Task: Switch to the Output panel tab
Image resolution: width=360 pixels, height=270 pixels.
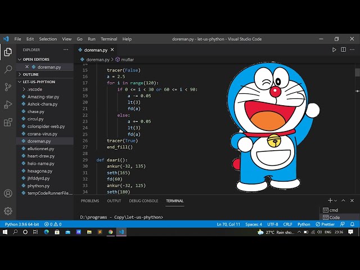Action: click(x=114, y=201)
